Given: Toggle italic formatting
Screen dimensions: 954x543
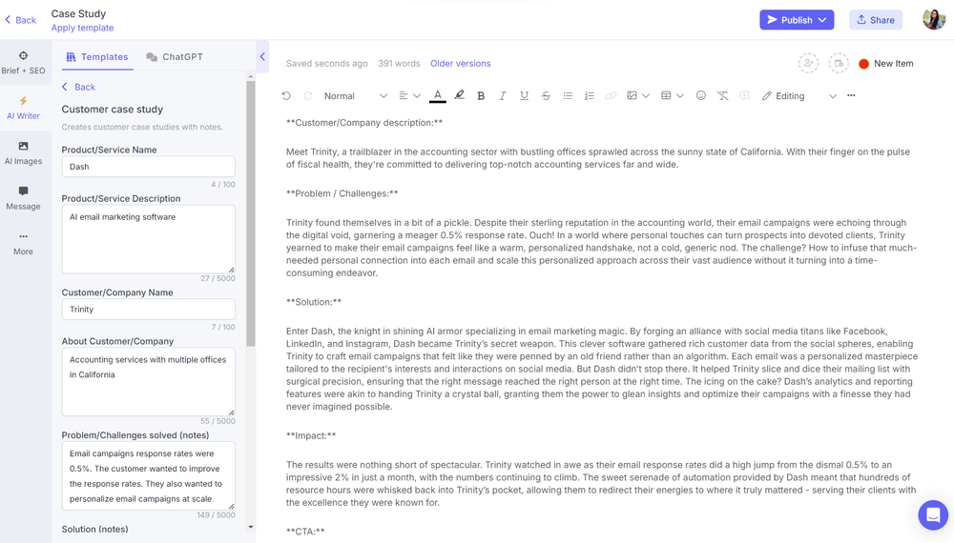Looking at the screenshot, I should coord(502,96).
